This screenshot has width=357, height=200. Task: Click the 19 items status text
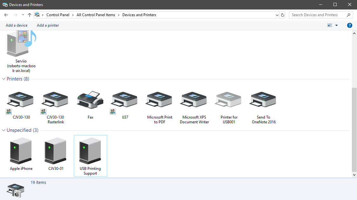pyautogui.click(x=38, y=183)
